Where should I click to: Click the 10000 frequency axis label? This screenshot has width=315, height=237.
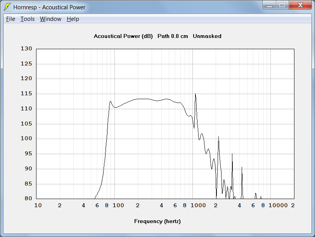pos(278,206)
